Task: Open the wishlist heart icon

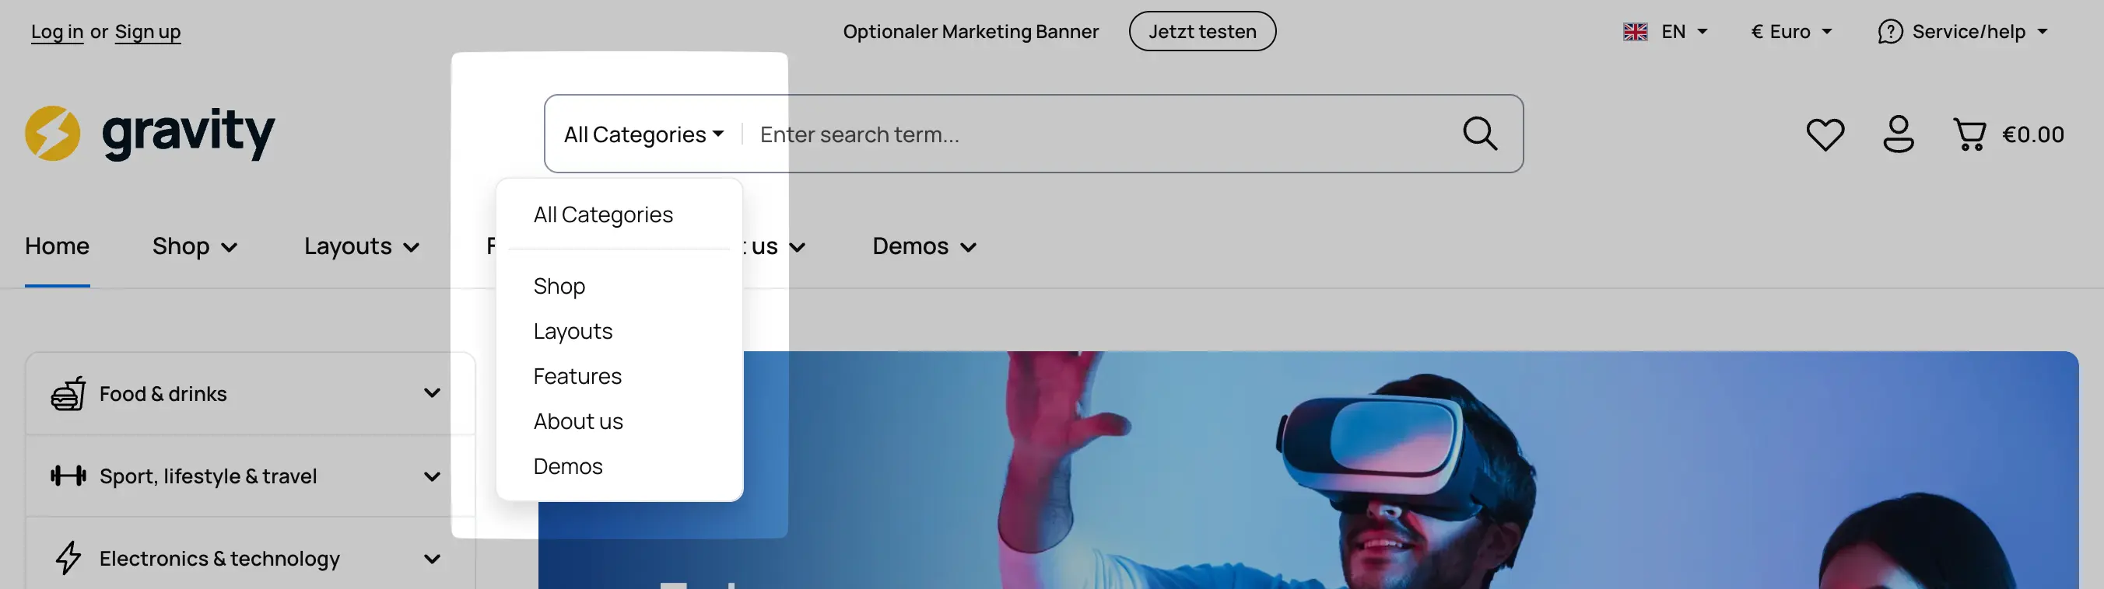Action: (1825, 134)
